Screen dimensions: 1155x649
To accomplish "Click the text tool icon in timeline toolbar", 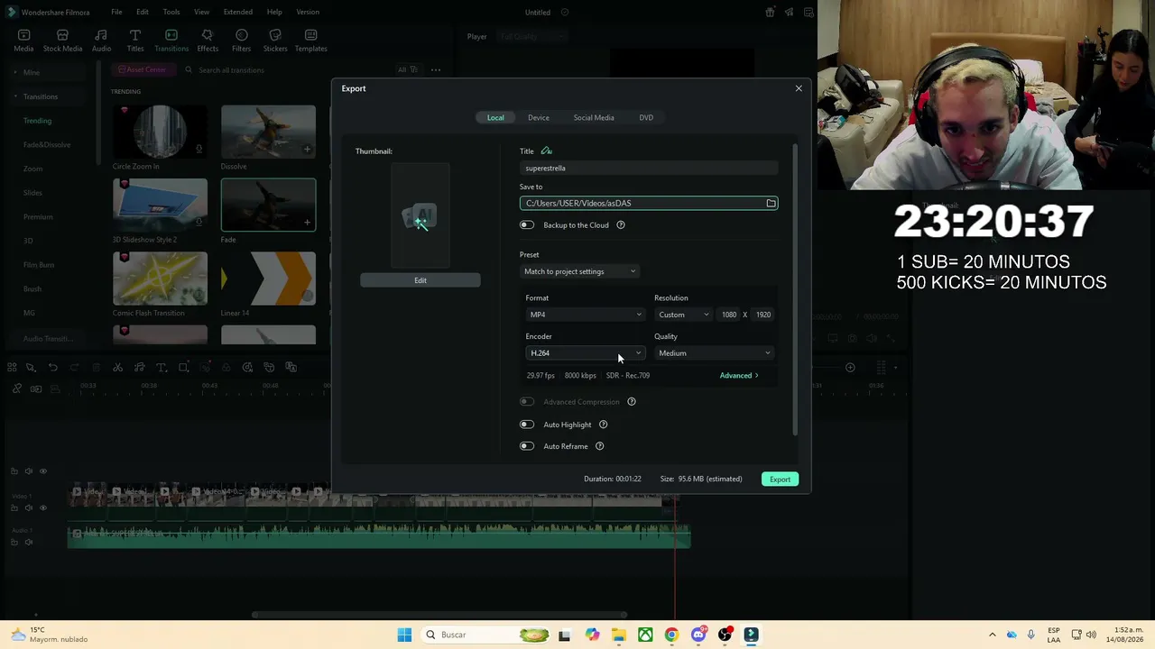I will click(162, 368).
